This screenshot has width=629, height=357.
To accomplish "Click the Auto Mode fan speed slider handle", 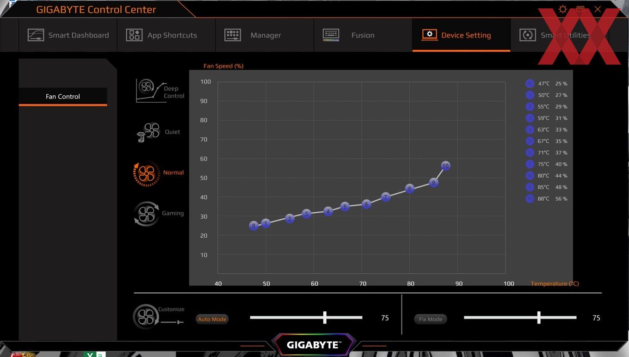I will coord(325,317).
